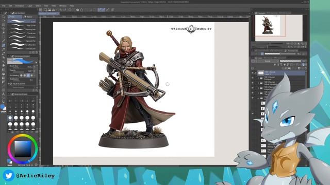Choose the Textured pen sub tool
This screenshot has width=330, height=185.
(22, 48)
